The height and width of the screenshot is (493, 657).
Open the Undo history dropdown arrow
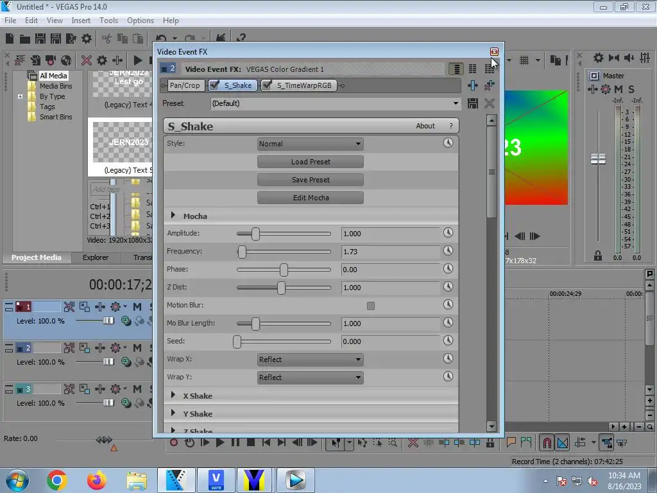[175, 39]
